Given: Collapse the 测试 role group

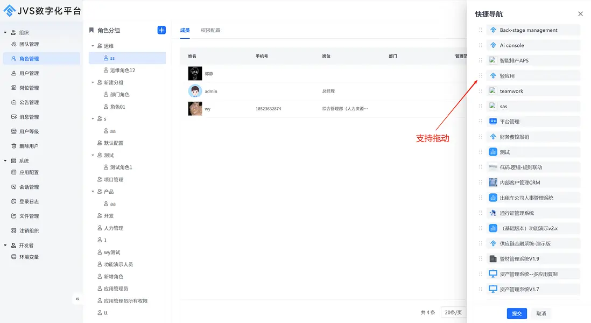Looking at the screenshot, I should tap(93, 155).
